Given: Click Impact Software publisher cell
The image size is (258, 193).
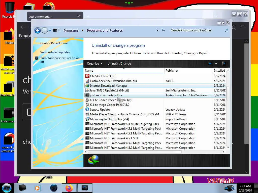Looking at the screenshot, I should point(176,119).
